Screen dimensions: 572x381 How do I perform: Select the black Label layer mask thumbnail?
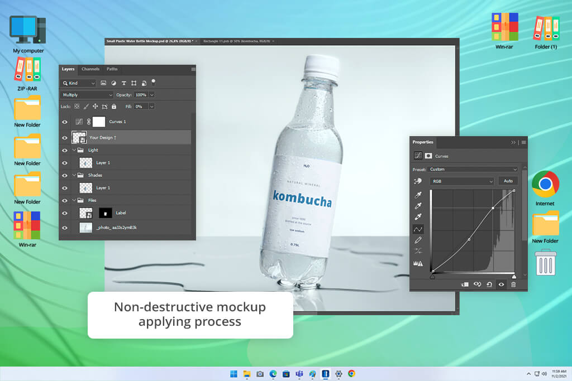pos(106,213)
